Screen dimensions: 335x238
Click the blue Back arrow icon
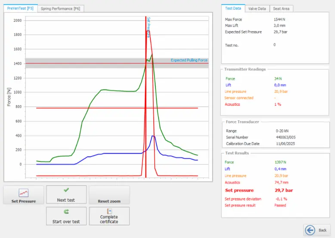click(310, 230)
